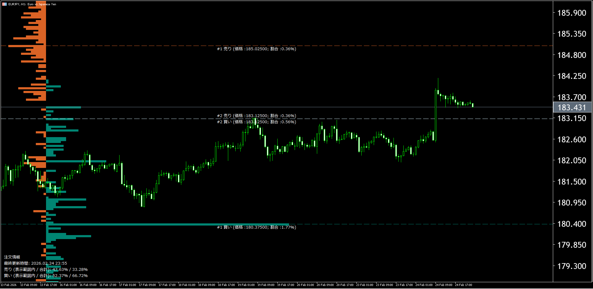This screenshot has height=289, width=593.
Task: Click the 185.350 price scale label
Action: coord(572,34)
